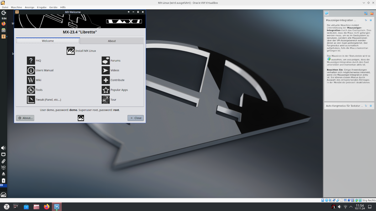Click the About... button

(x=25, y=118)
